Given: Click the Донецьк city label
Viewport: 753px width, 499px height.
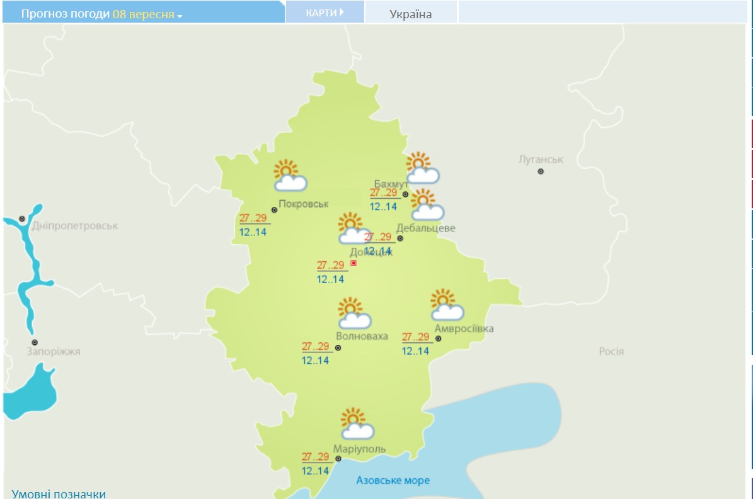Looking at the screenshot, I should tap(371, 252).
